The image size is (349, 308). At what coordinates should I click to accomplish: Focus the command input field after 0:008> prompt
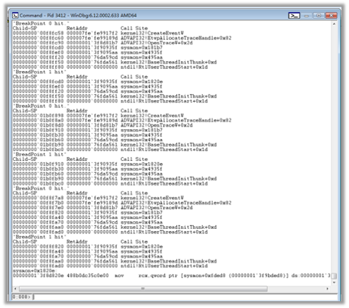pyautogui.click(x=185, y=297)
